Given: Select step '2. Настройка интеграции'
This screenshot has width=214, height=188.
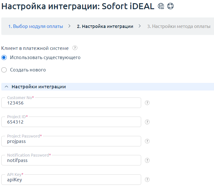Looking at the screenshot, I should [x=105, y=26].
